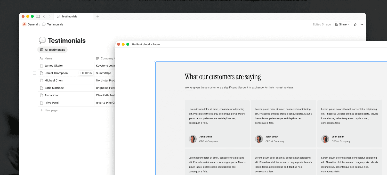
Task: Select second testimonial card's Lorem ipsum text
Action: [283, 116]
